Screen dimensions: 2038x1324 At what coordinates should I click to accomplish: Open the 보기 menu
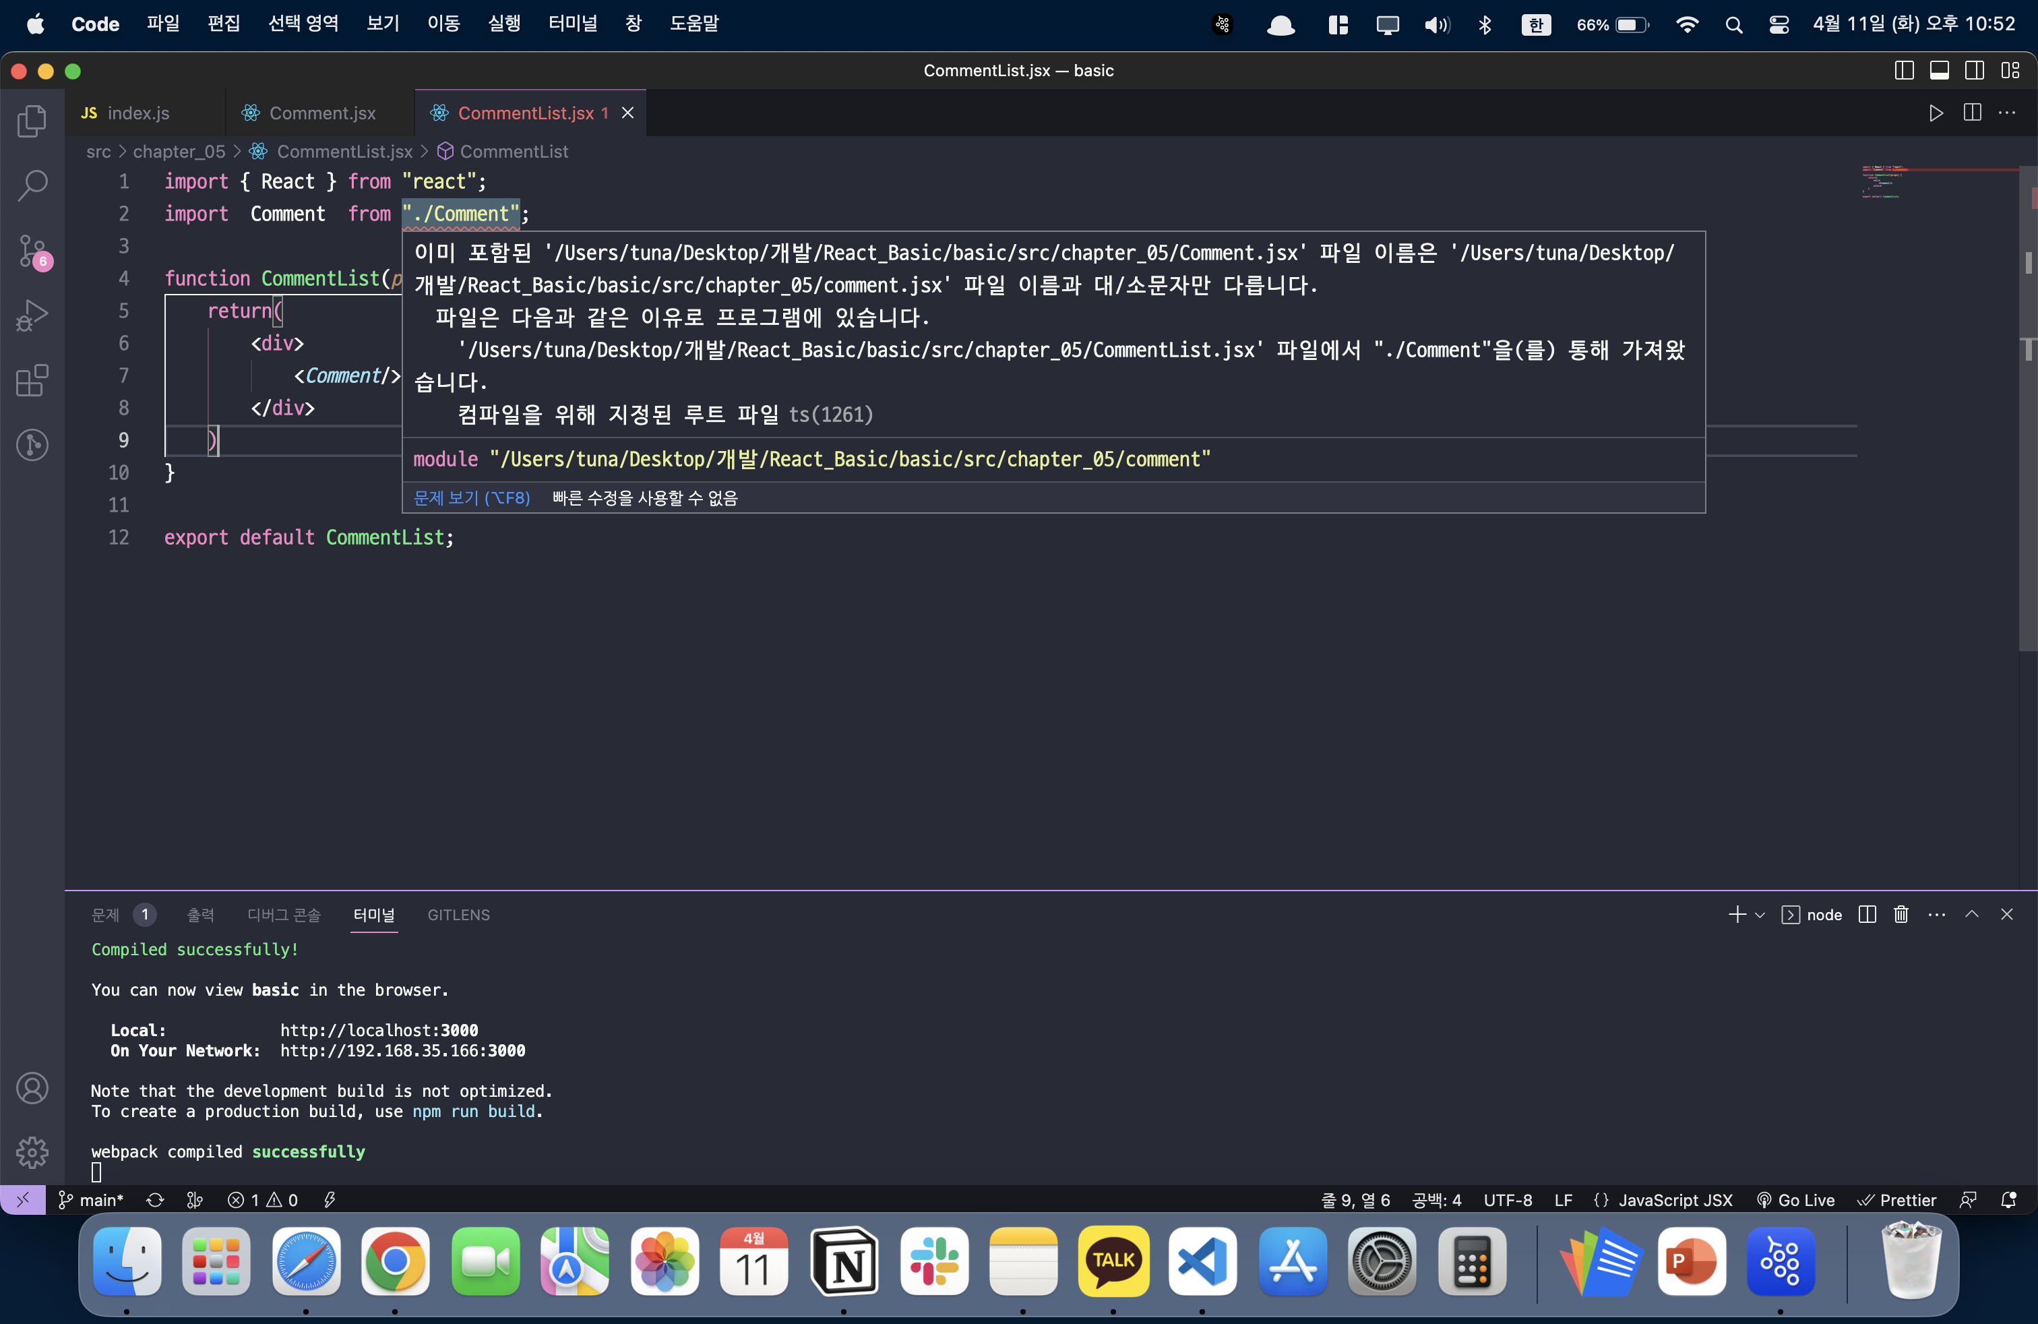pos(383,23)
